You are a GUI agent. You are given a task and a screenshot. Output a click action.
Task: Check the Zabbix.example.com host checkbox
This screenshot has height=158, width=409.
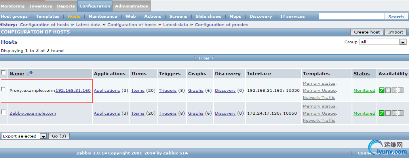pyautogui.click(x=4, y=112)
